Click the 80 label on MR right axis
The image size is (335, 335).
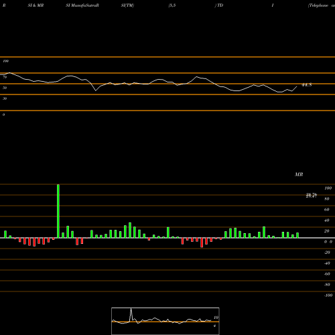327,199
